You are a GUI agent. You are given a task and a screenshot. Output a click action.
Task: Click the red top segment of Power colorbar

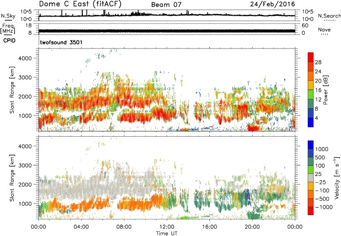click(311, 57)
